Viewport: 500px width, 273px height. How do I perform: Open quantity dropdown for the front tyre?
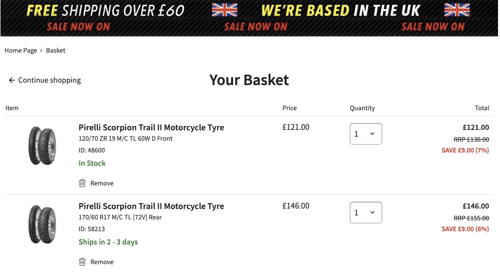(366, 134)
